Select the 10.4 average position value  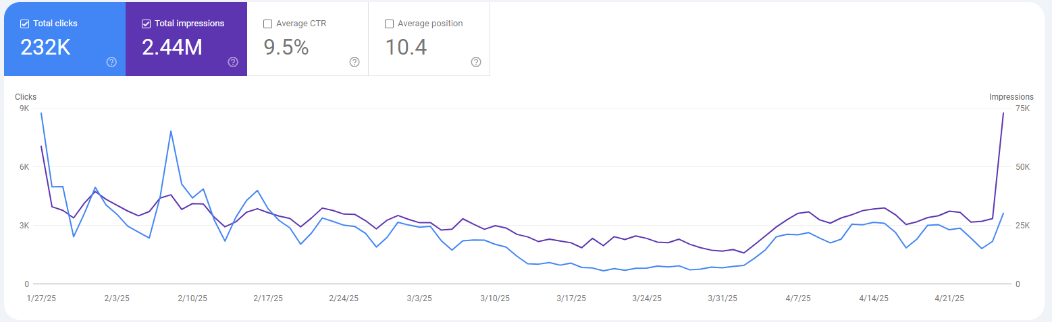pyautogui.click(x=406, y=47)
